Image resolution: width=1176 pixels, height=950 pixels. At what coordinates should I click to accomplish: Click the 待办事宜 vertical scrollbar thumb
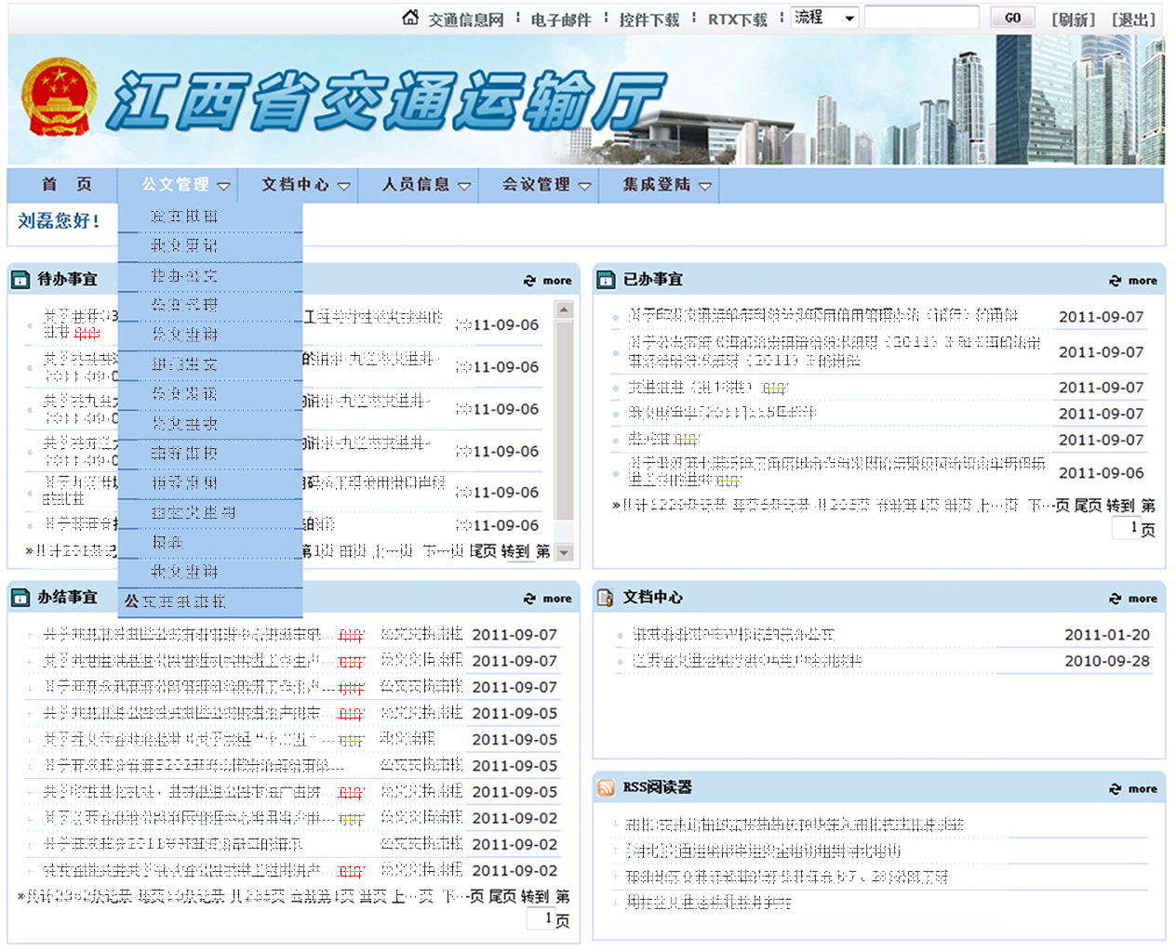tap(564, 421)
